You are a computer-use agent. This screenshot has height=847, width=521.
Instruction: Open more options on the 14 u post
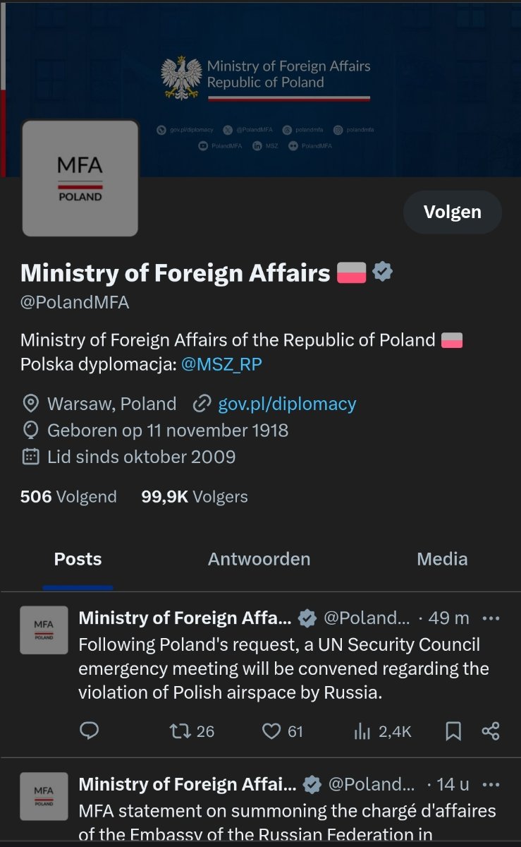coord(491,784)
